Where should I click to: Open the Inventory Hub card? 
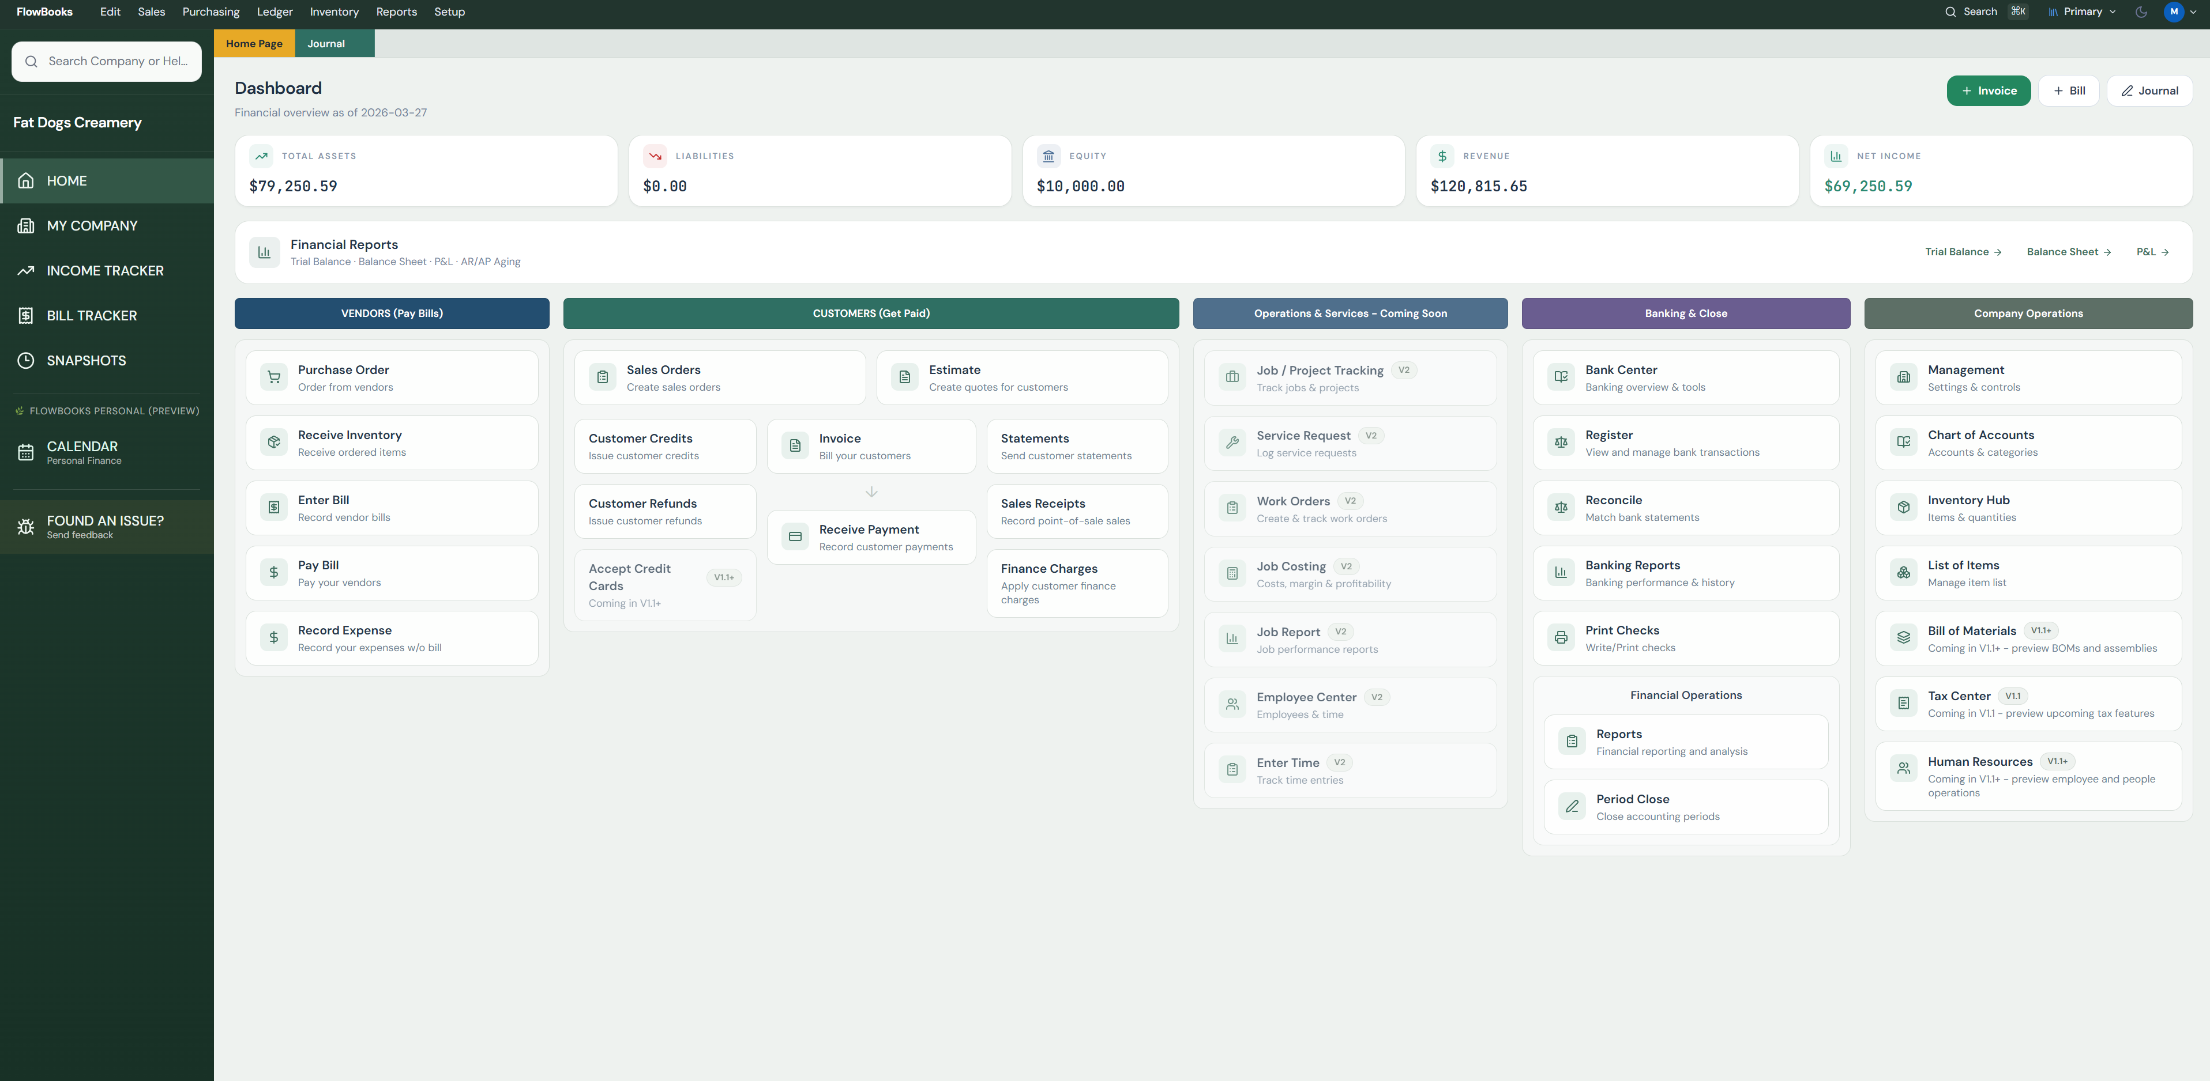coord(2028,508)
